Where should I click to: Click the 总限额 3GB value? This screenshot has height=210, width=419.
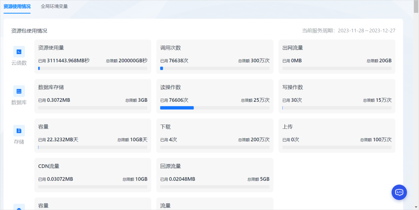136,100
